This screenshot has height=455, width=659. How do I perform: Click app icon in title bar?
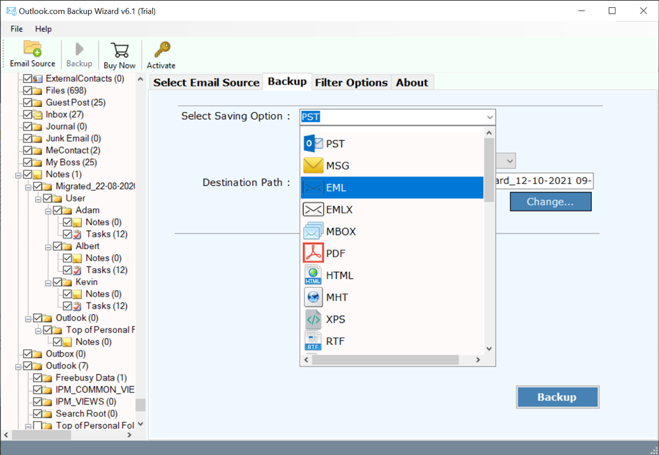[x=11, y=11]
